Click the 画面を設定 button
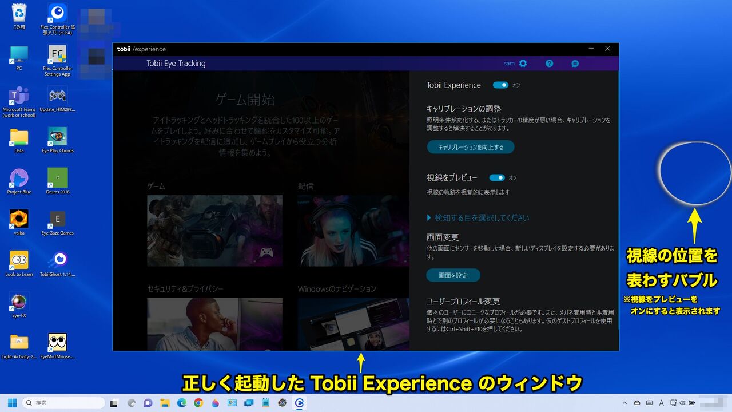 tap(453, 275)
